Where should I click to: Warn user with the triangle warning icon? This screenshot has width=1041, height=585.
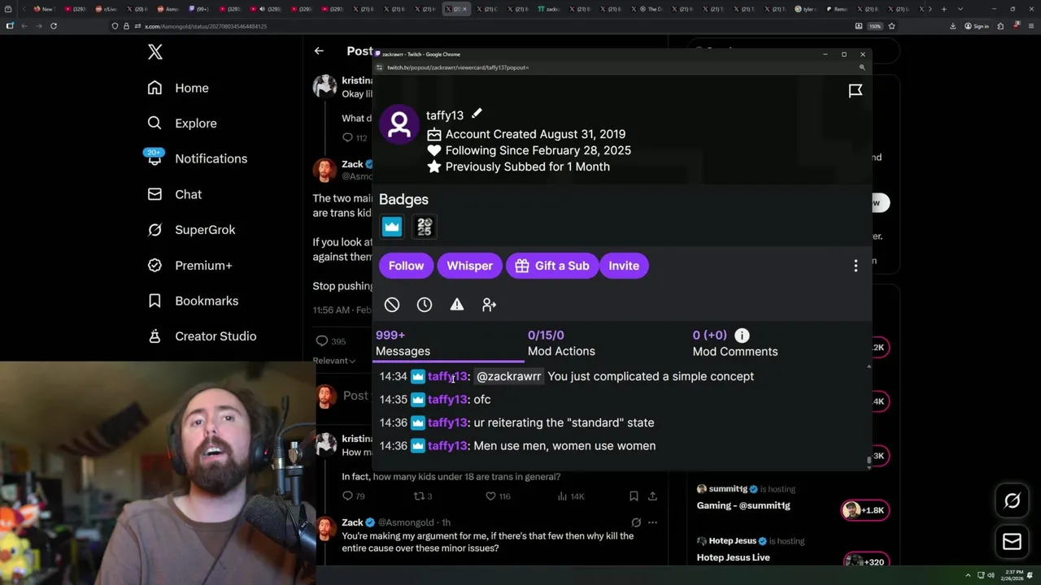pos(457,305)
